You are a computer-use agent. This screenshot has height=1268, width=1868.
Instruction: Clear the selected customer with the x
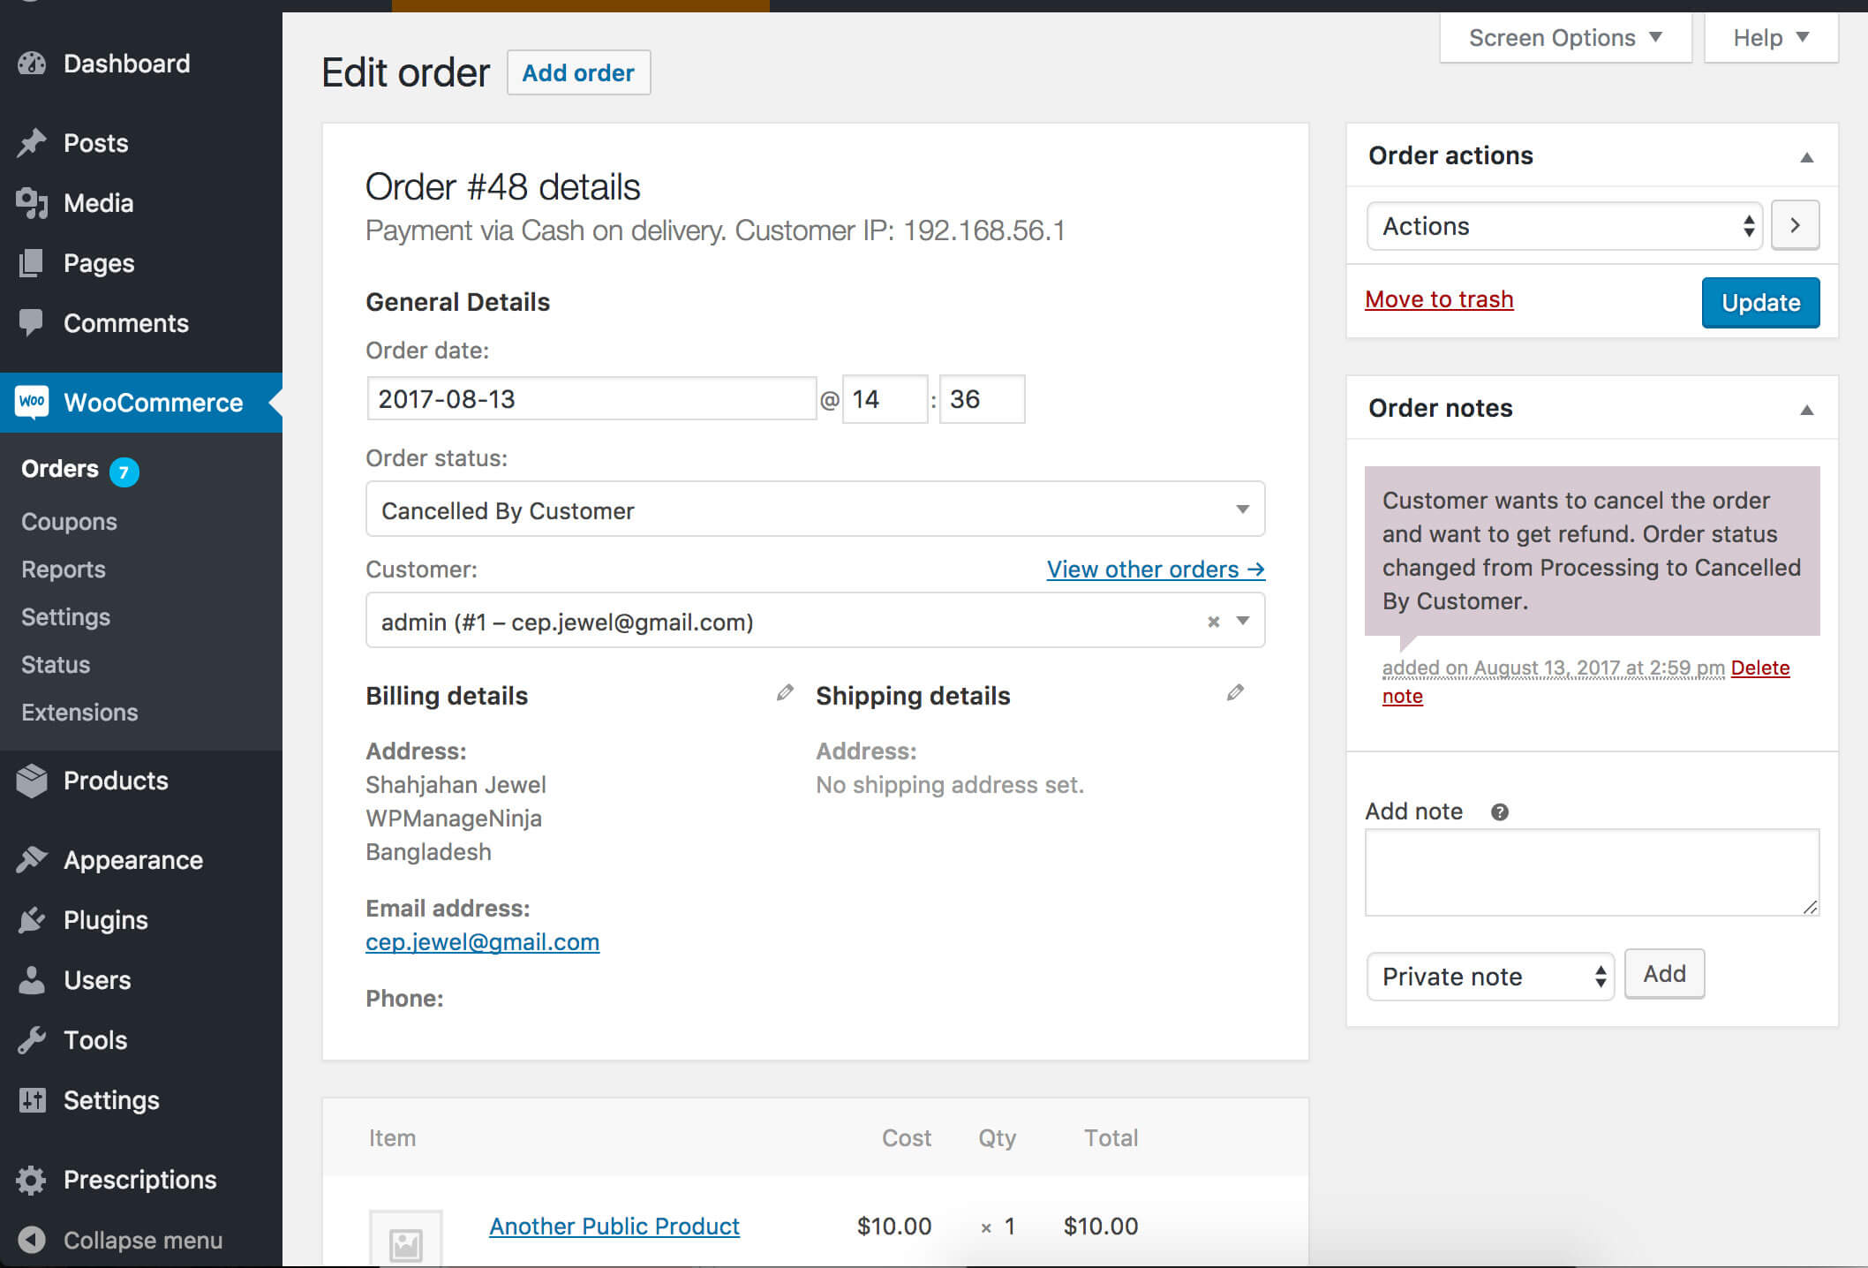point(1214,622)
